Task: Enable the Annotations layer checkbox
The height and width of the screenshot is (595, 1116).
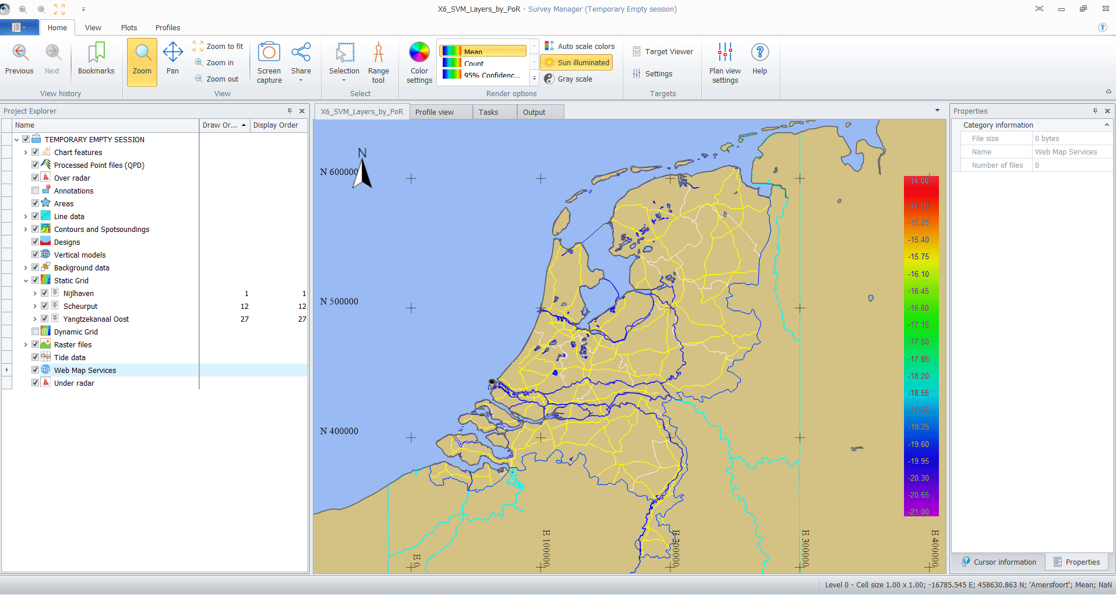Action: (36, 191)
